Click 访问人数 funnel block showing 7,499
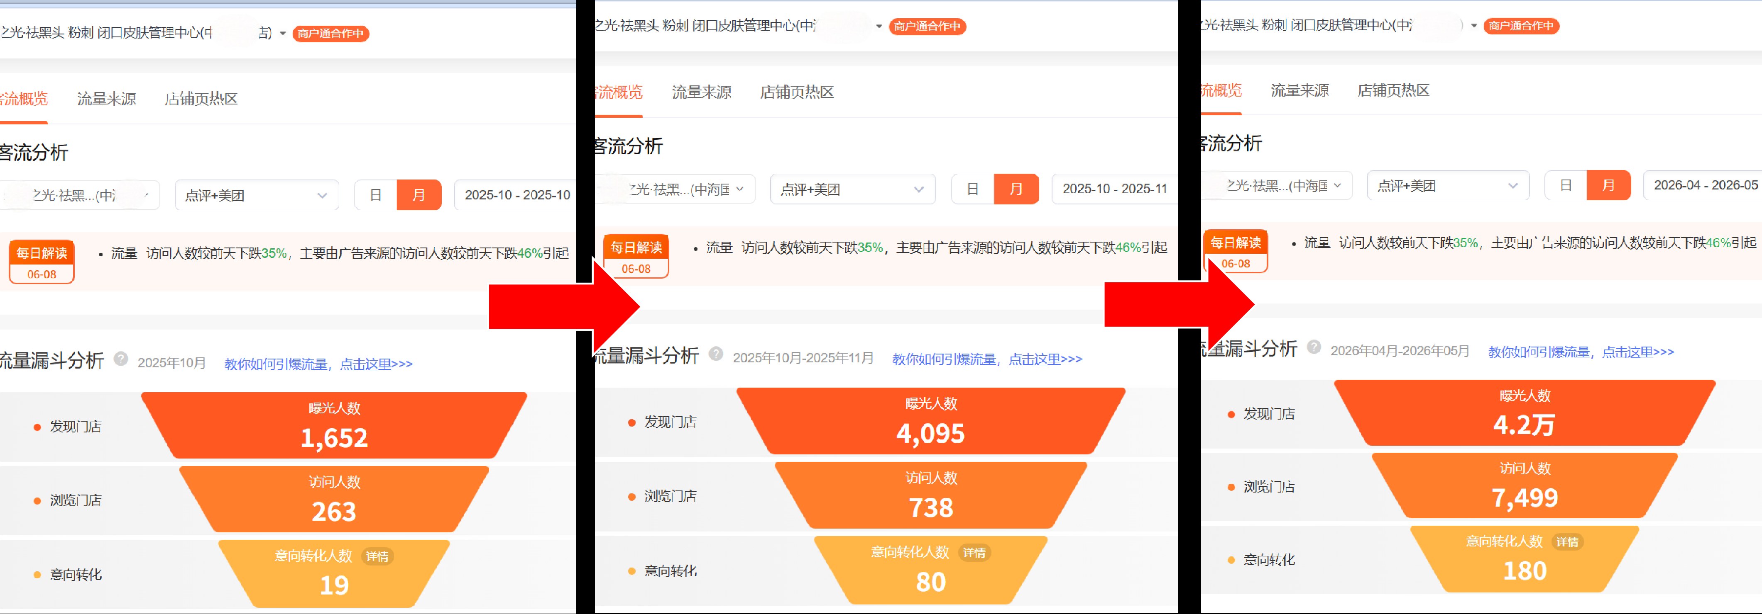This screenshot has width=1762, height=614. 1525,485
